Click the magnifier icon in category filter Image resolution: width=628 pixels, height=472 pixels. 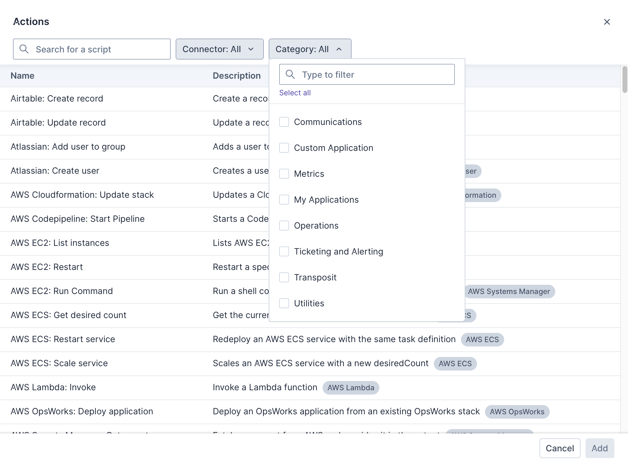[290, 74]
